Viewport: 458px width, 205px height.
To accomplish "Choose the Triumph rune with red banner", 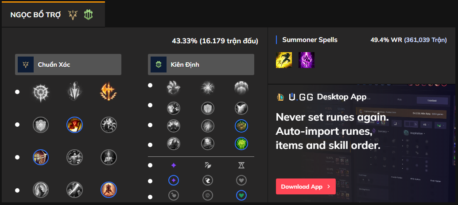I will (74, 125).
